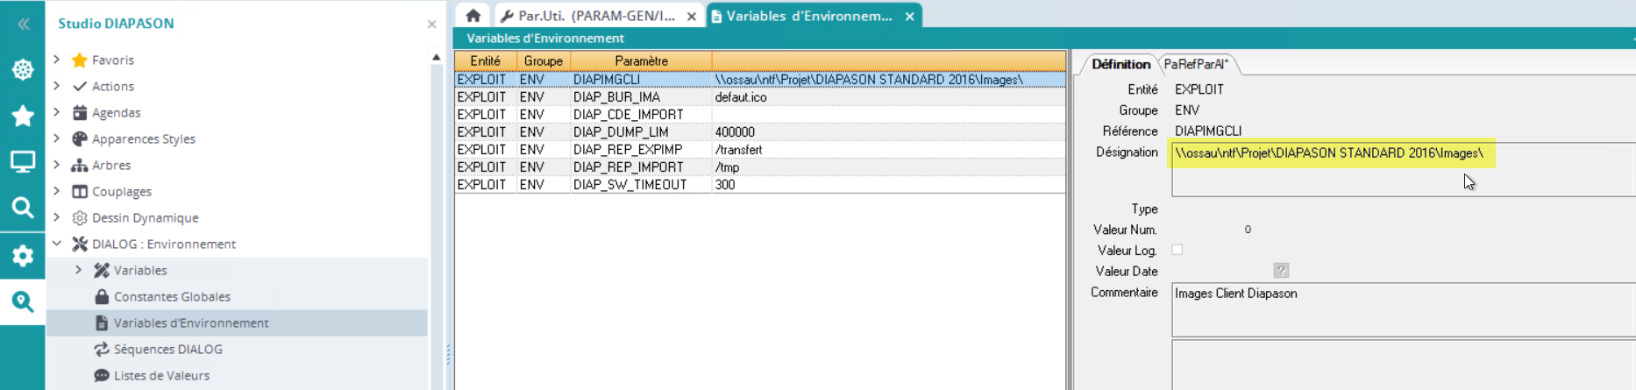Open Constantes Globales in the tree
The width and height of the screenshot is (1636, 390).
click(172, 296)
